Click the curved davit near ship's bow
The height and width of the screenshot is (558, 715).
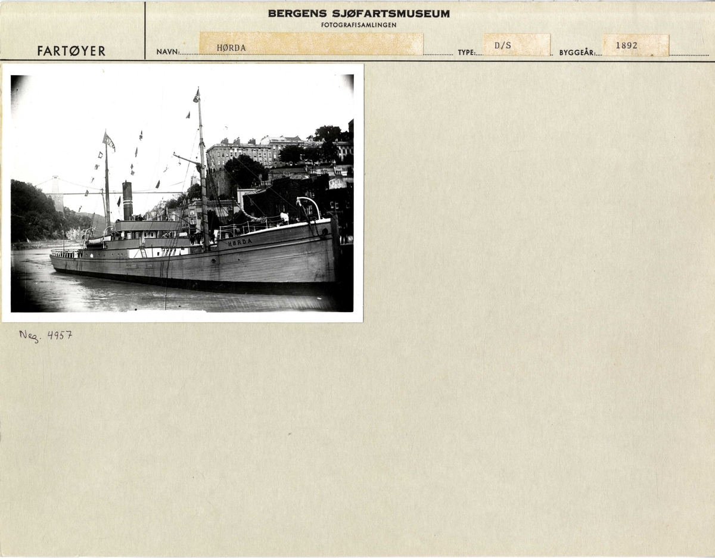coord(309,204)
